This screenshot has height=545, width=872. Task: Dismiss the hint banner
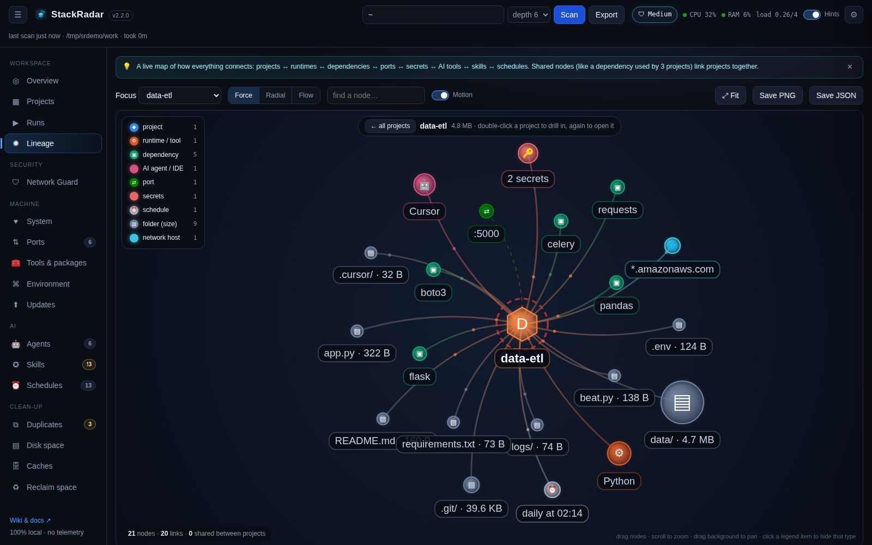850,66
